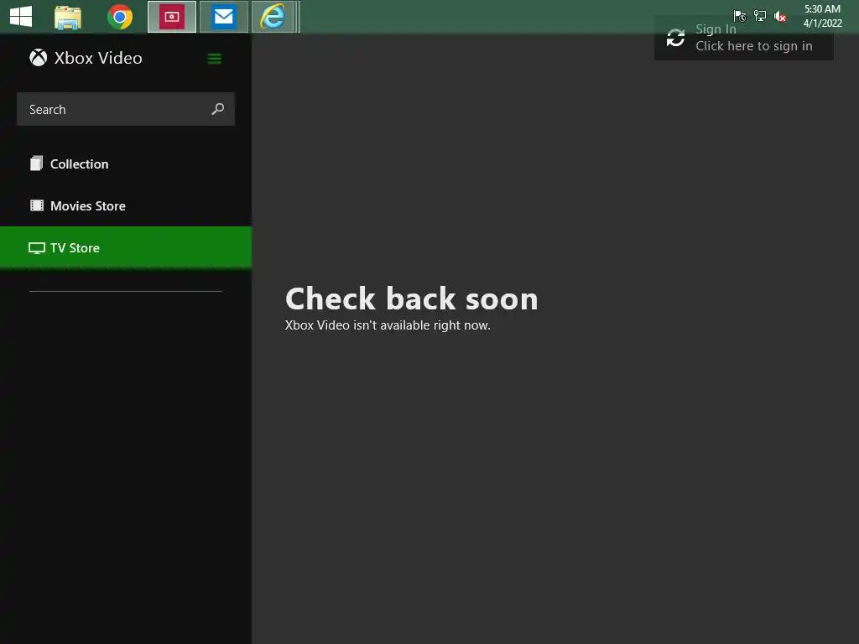859x644 pixels.
Task: Click the muted volume tray icon
Action: coord(780,17)
